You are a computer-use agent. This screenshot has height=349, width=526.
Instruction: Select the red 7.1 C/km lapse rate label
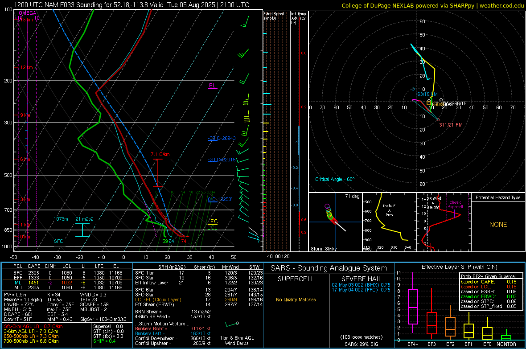(x=160, y=154)
